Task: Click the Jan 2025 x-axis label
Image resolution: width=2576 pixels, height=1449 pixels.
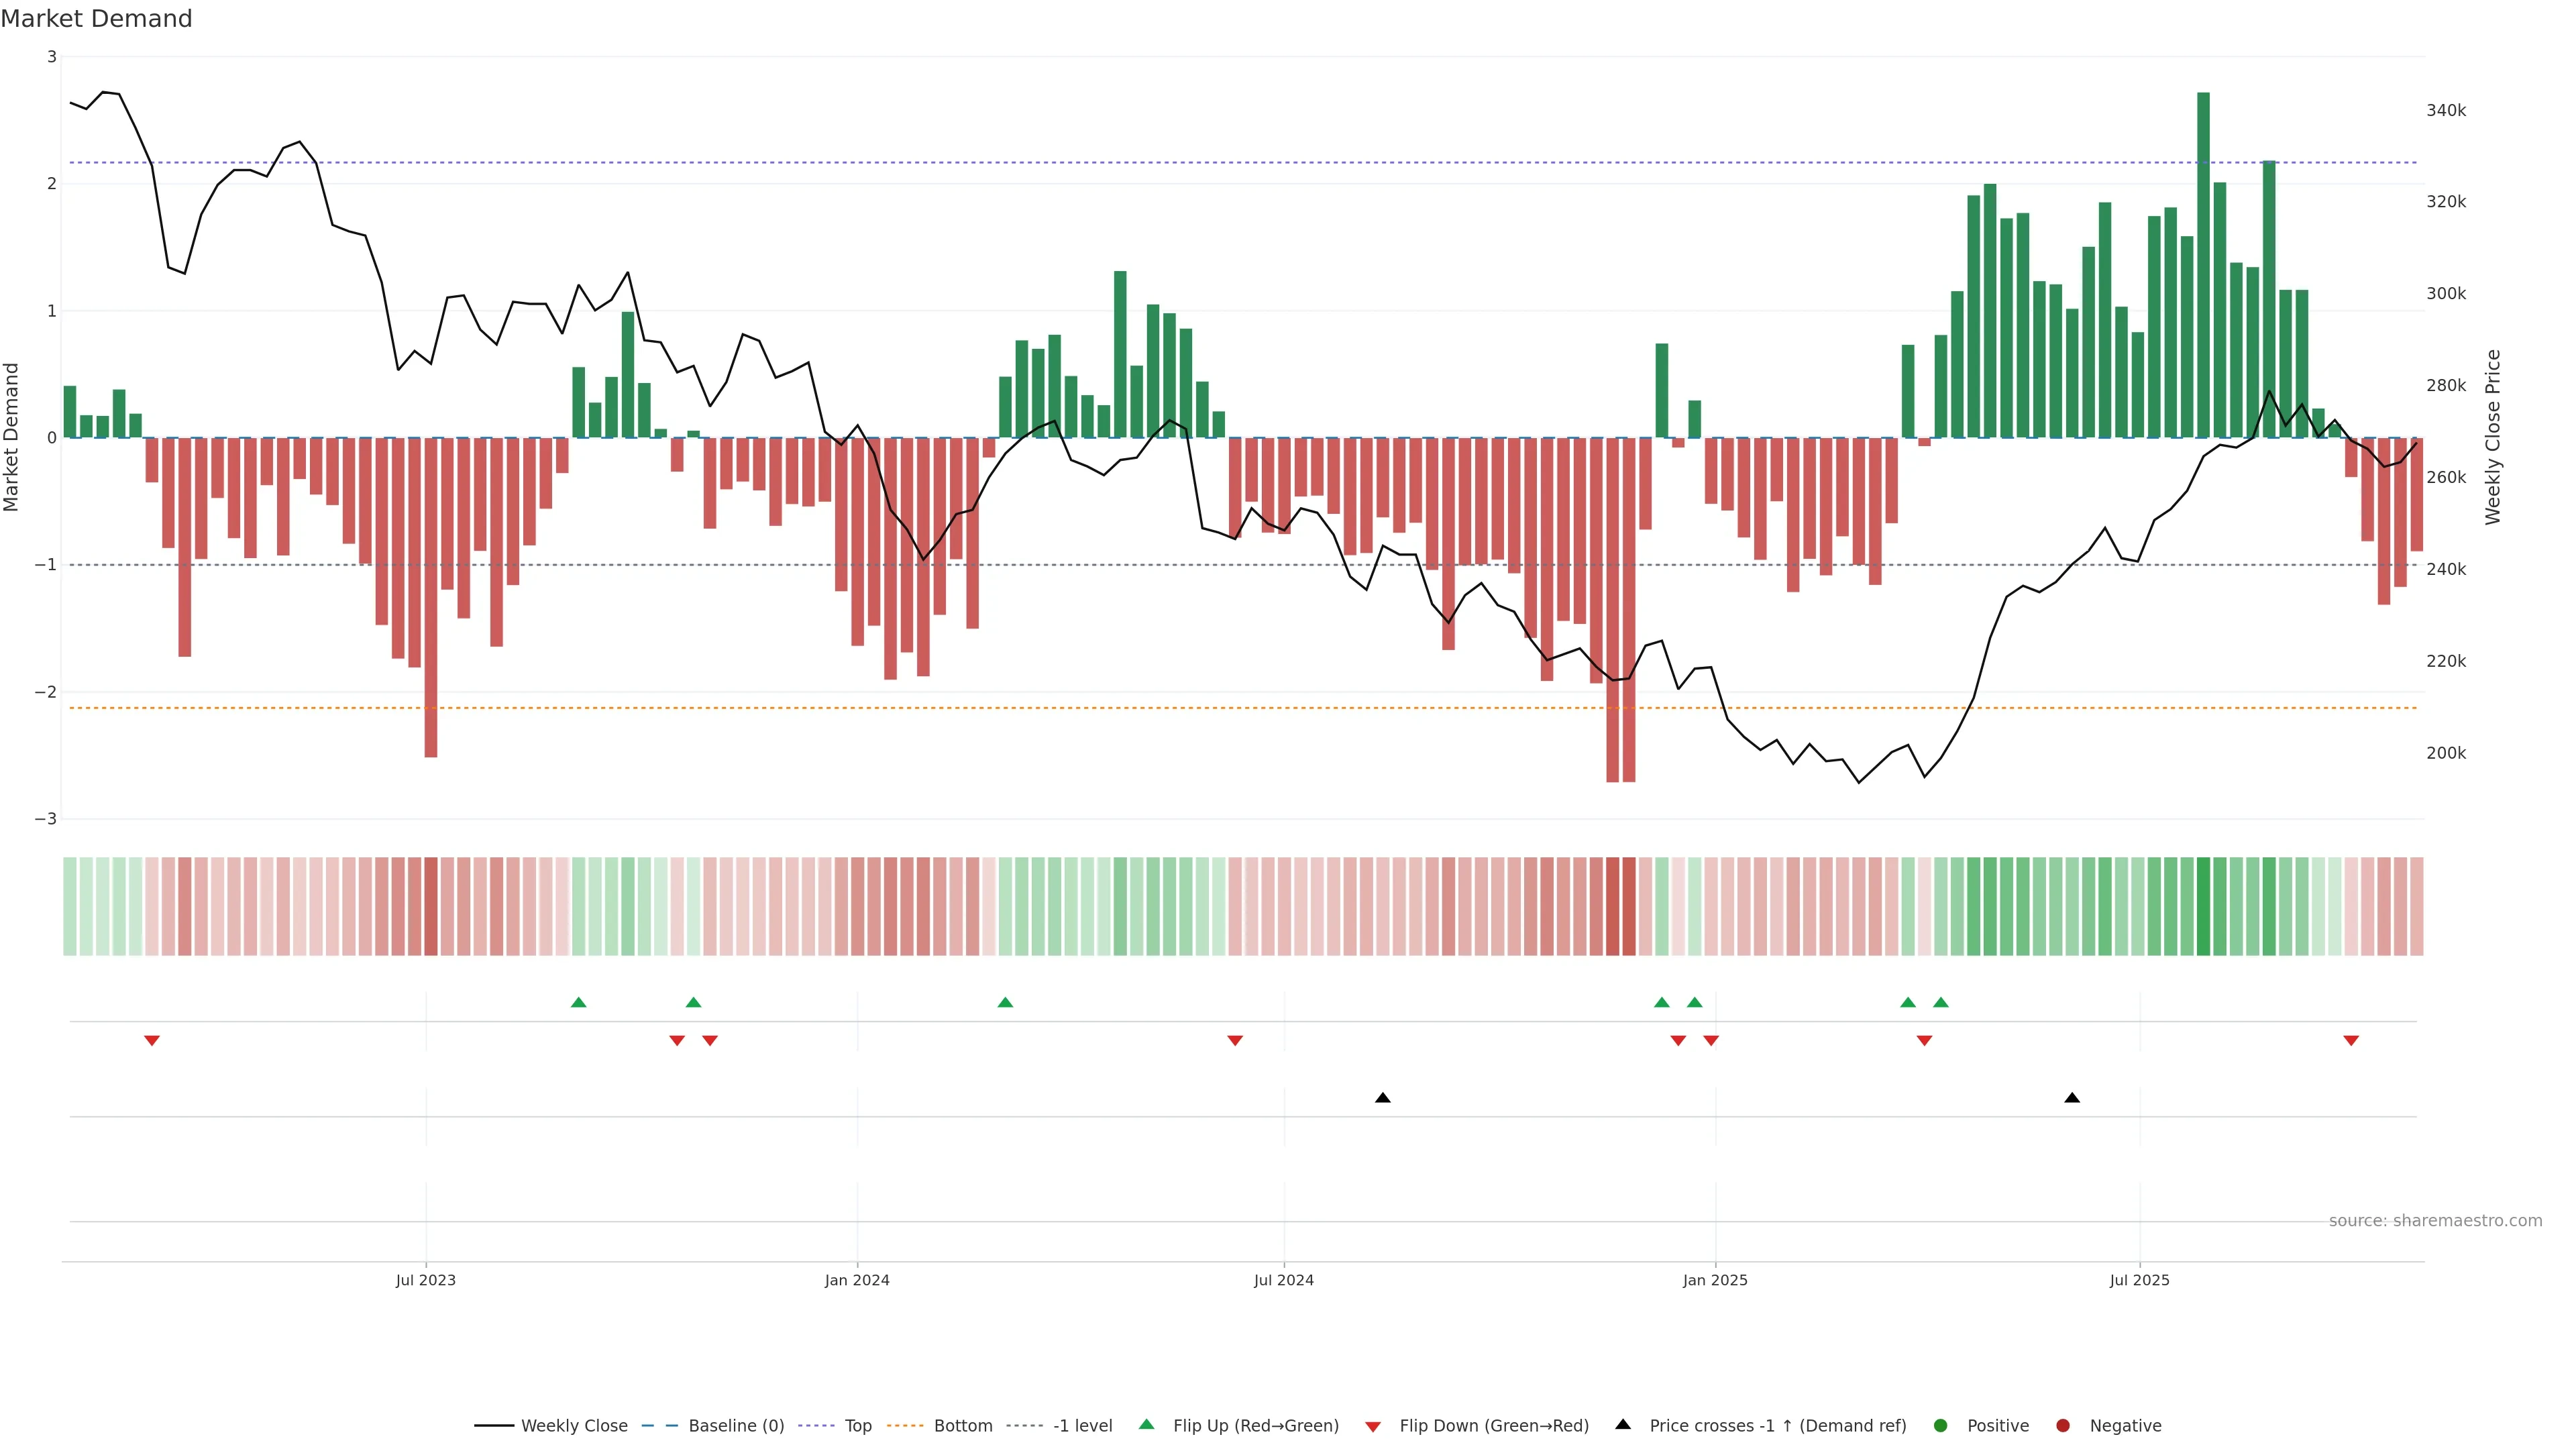Action: pos(1715,1280)
